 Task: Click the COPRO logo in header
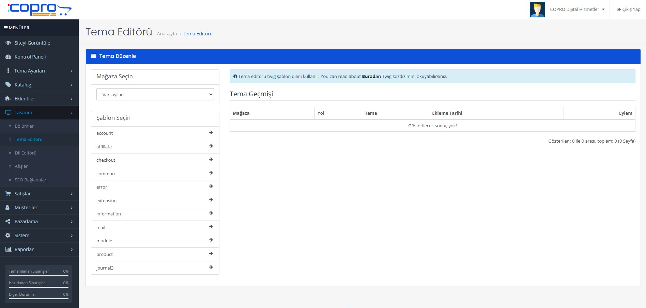pyautogui.click(x=40, y=10)
